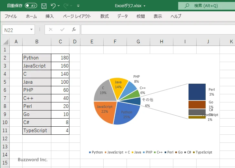The image size is (235, 168).
Task: Click the dark gray C# bar segment
Action: [x=197, y=112]
